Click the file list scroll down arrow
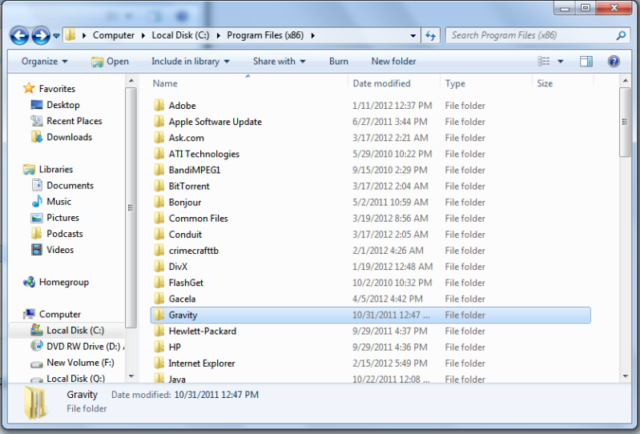Screen dimensions: 640x434 (625, 376)
